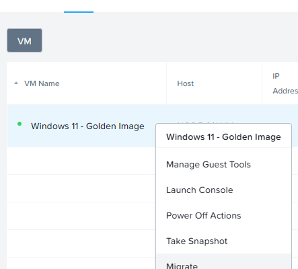Click the Host column header
The height and width of the screenshot is (269, 298).
pyautogui.click(x=186, y=83)
